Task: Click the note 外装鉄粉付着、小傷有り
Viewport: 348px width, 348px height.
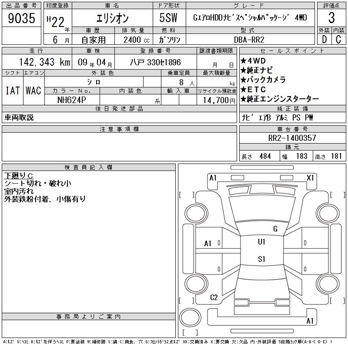Action: tap(45, 199)
